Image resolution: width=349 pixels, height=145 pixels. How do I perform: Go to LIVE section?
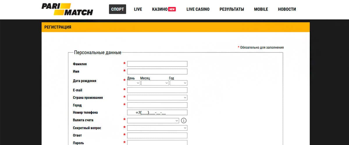click(x=138, y=9)
